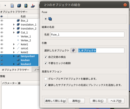Click the translation_2 solid icon
130x109 pixels.
coord(18,28)
